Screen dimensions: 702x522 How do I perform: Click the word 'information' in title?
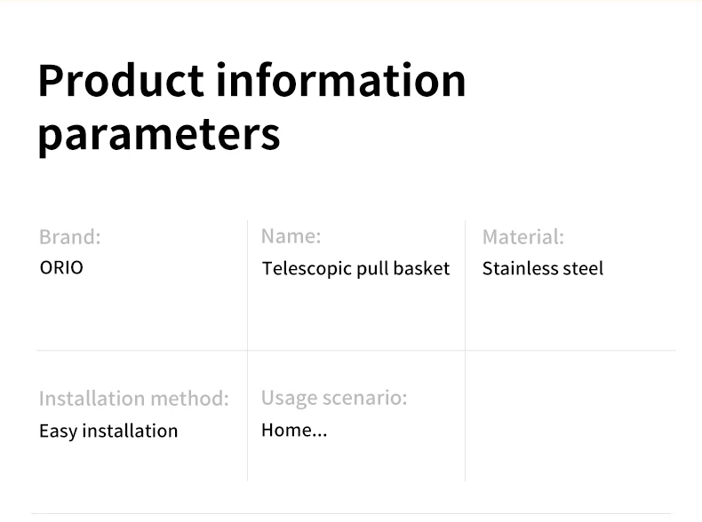[x=341, y=80]
